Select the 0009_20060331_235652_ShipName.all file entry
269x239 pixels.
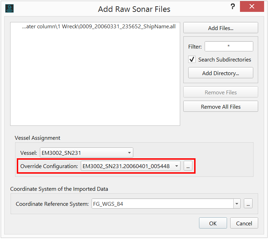point(99,27)
